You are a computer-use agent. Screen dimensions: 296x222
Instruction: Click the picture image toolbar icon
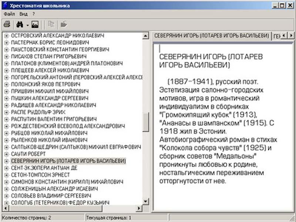[35, 24]
